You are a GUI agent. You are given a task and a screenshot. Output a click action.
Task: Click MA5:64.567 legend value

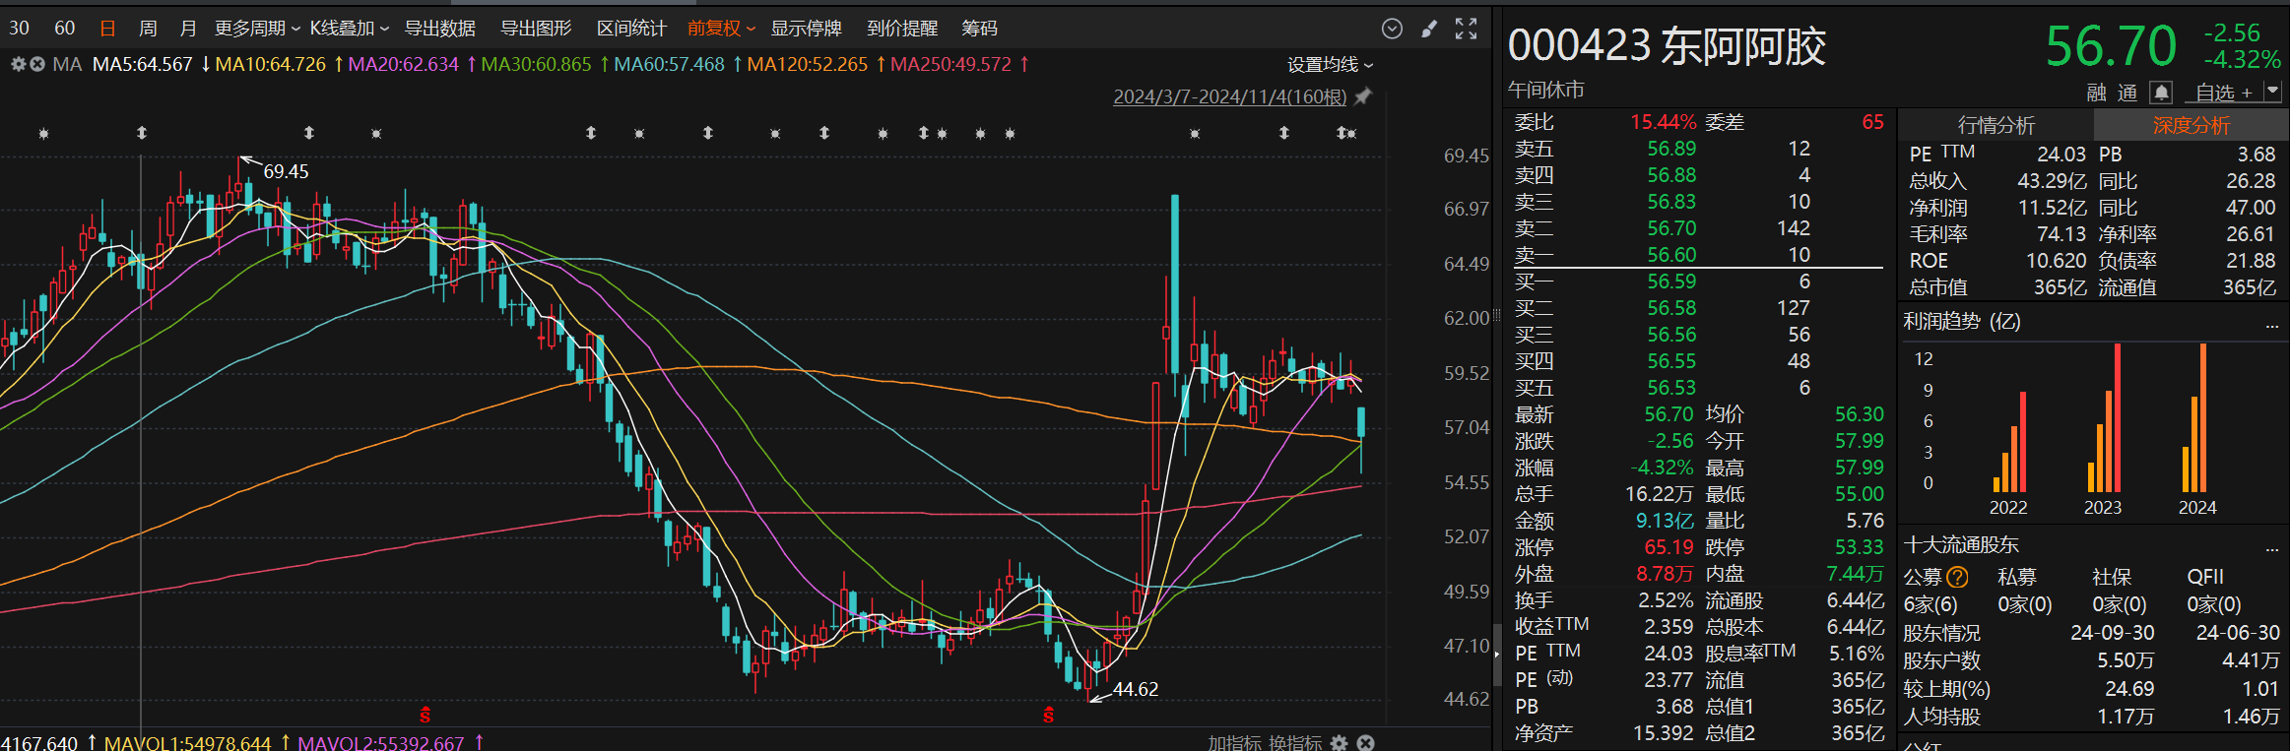pyautogui.click(x=142, y=65)
